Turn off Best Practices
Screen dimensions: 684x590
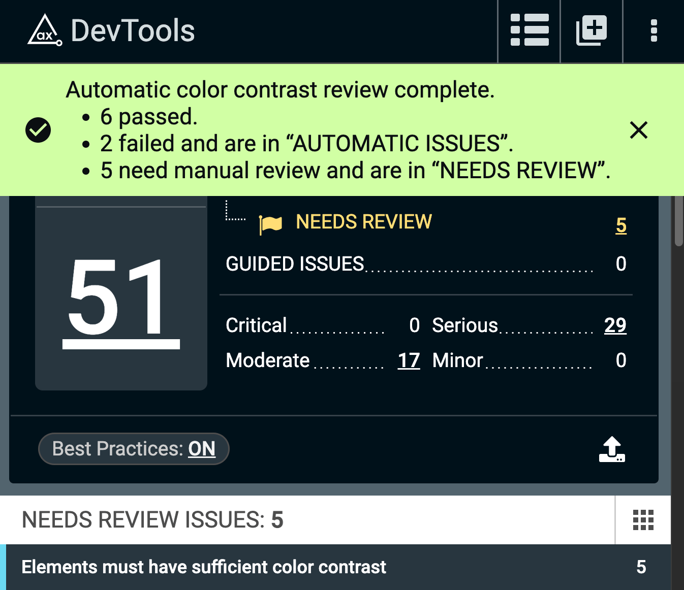click(x=134, y=448)
